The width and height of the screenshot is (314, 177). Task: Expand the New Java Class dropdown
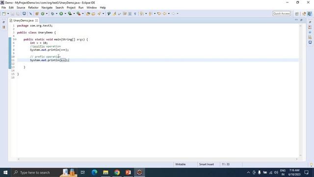tap(47, 14)
